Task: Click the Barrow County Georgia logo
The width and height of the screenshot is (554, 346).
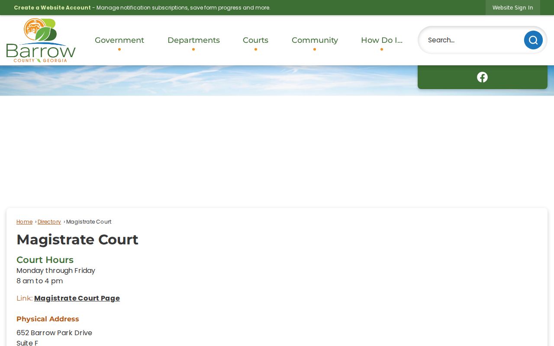Action: coord(41,40)
